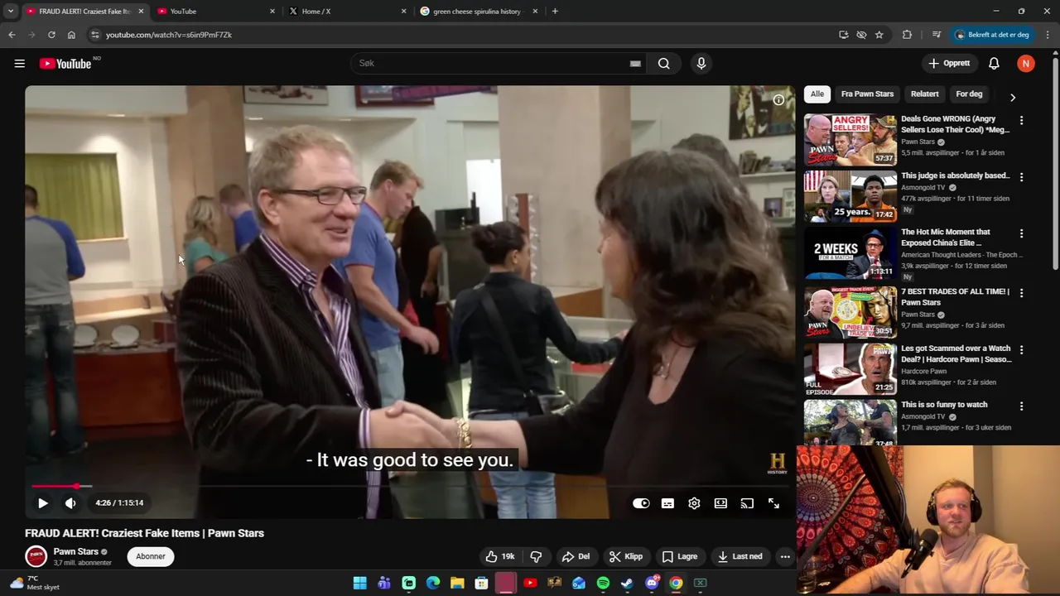
Task: Dislike the video
Action: pos(536,556)
